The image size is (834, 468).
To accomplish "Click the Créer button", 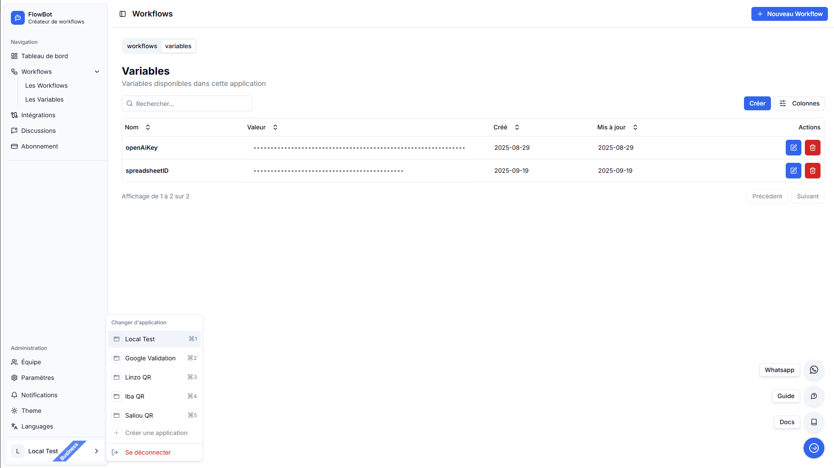I will pos(757,103).
